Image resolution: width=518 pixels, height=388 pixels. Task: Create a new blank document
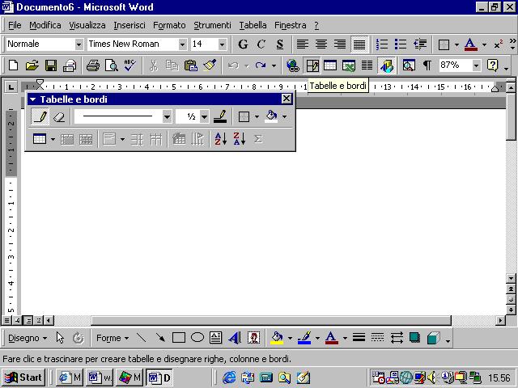13,65
